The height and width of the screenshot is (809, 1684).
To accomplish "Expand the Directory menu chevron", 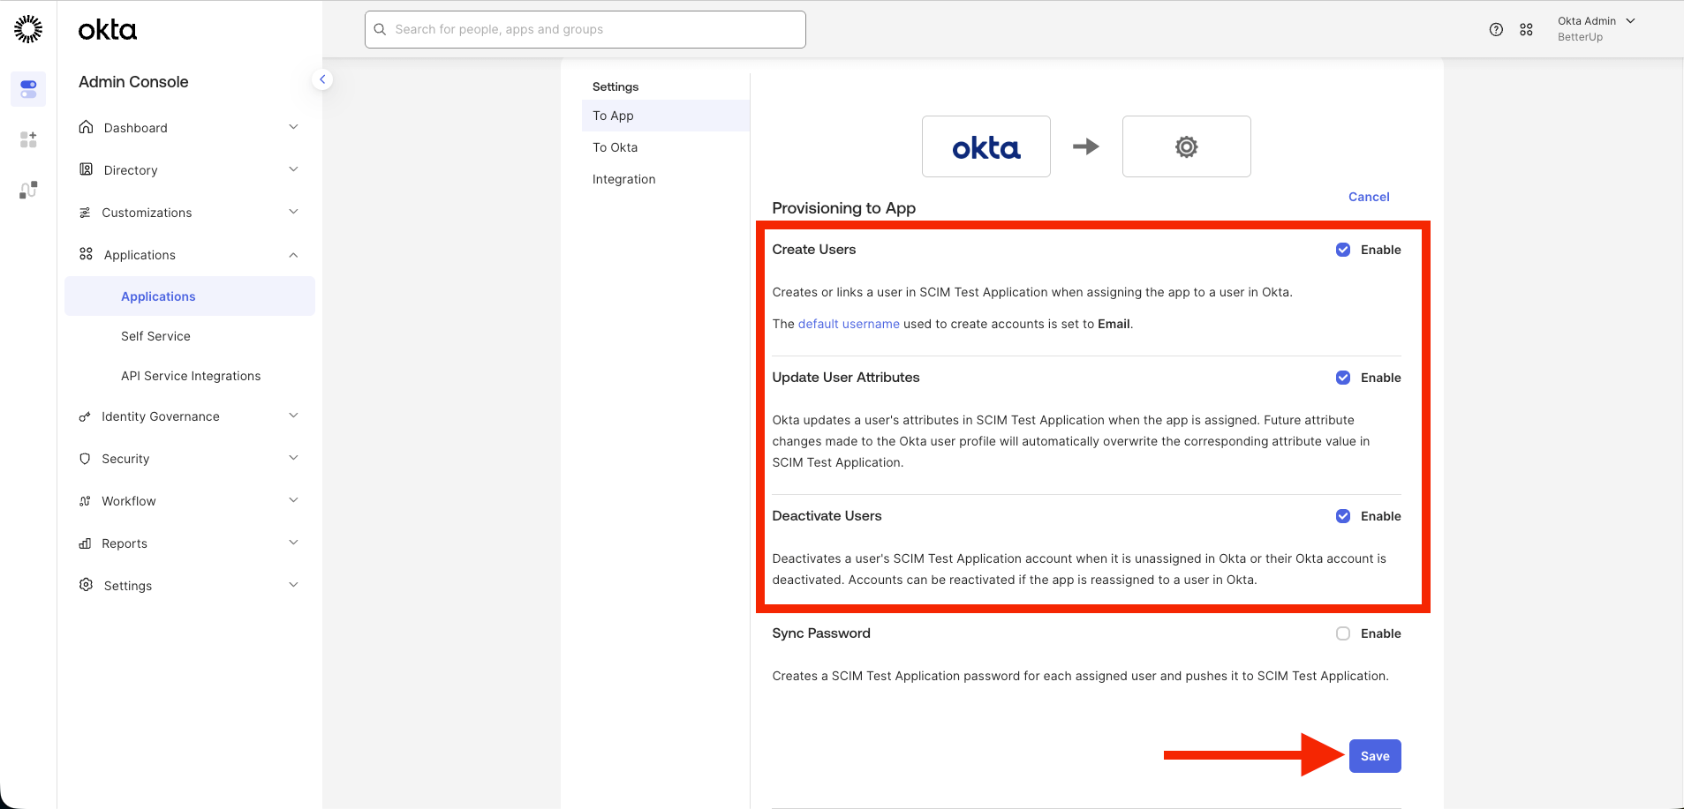I will coord(293,169).
